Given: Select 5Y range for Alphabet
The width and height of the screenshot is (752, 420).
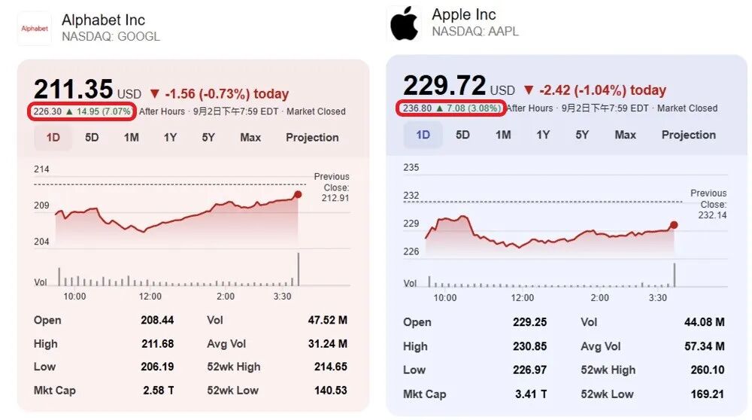Looking at the screenshot, I should pos(208,138).
